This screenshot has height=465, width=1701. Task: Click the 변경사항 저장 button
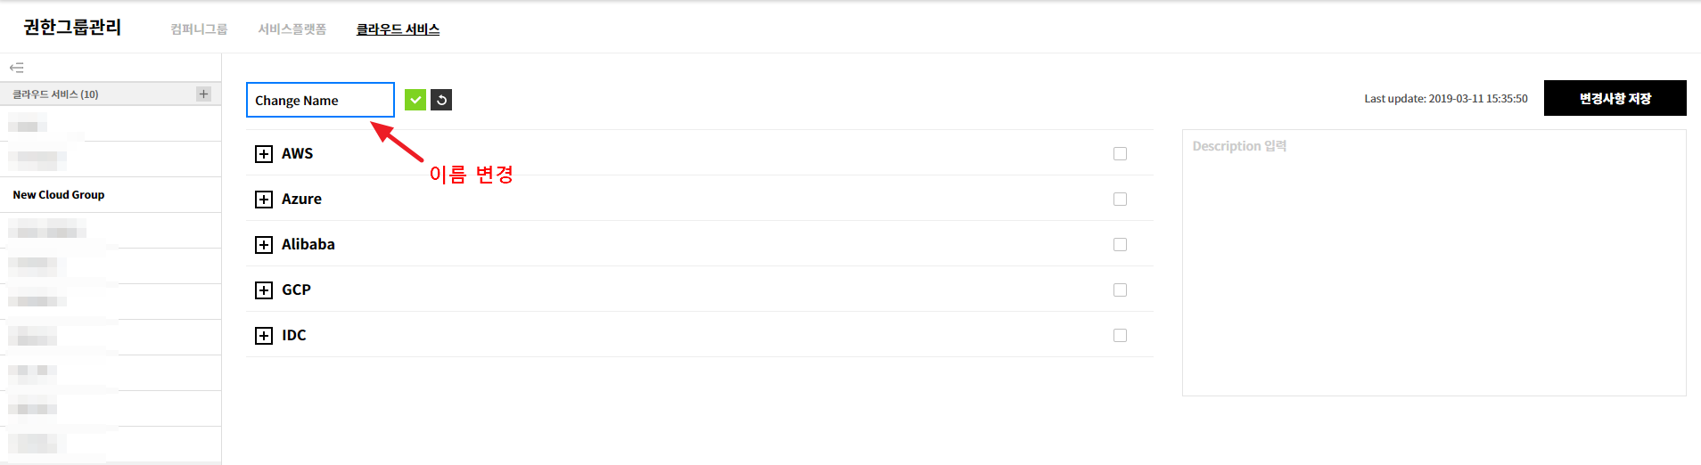click(1615, 98)
